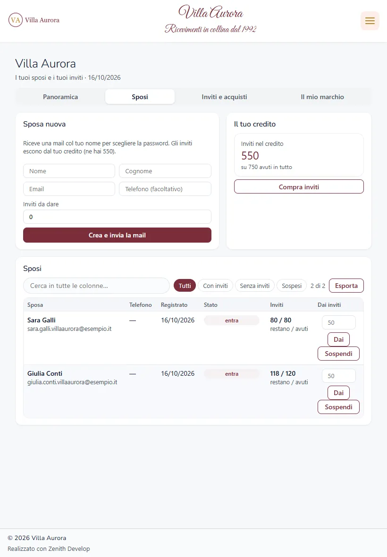
Task: Click Dai in Giulia Conti's row
Action: coord(338,393)
